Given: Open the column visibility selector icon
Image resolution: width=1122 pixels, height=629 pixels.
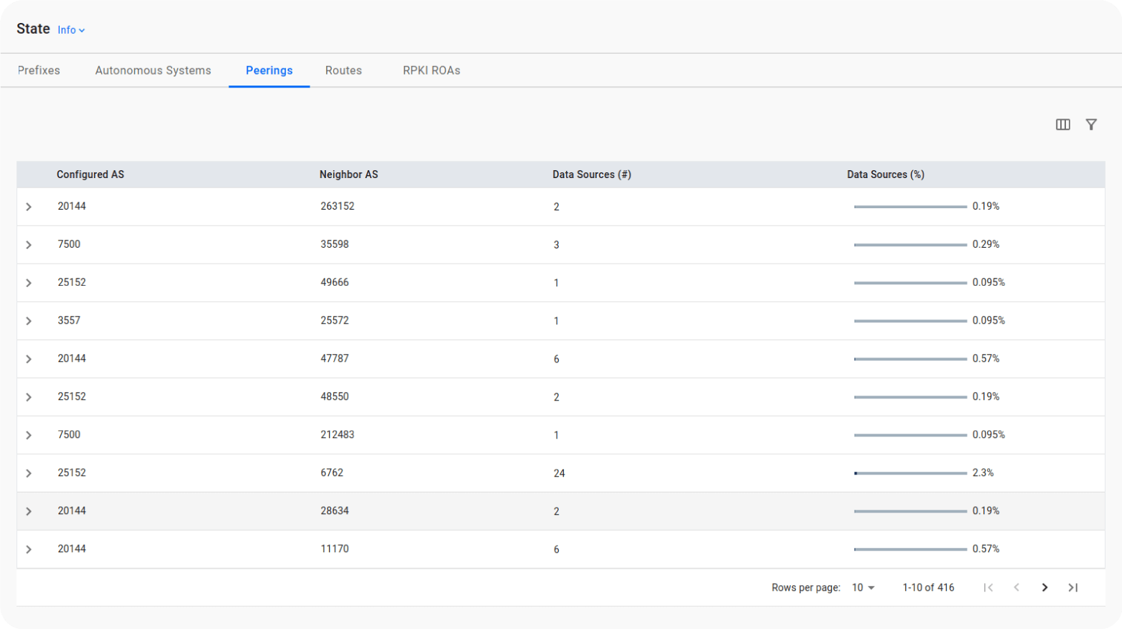Looking at the screenshot, I should [1063, 125].
